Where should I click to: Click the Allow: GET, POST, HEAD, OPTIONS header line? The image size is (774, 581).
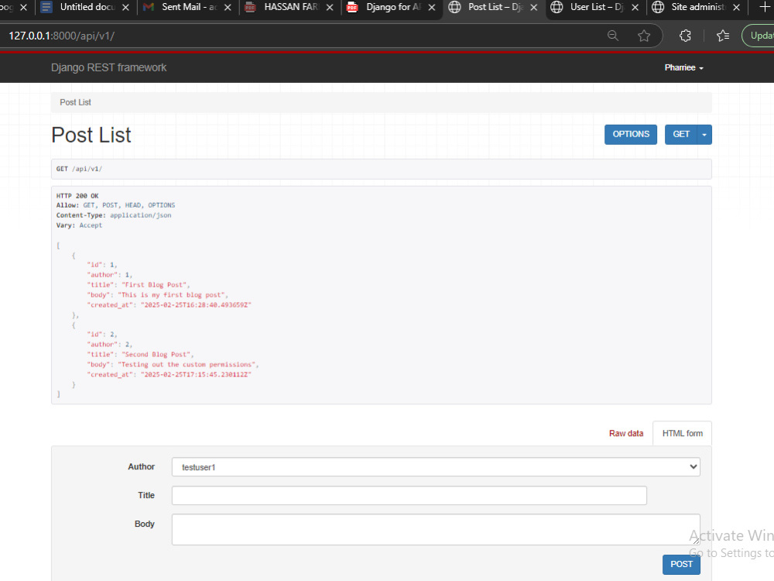(115, 205)
